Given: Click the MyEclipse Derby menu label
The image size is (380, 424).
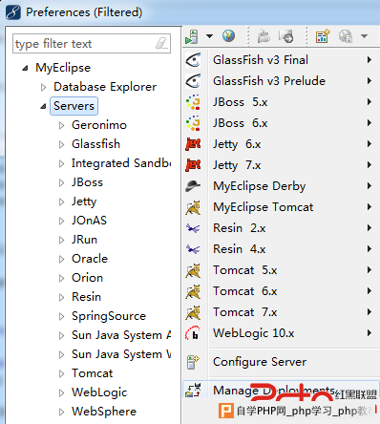Looking at the screenshot, I should click(260, 186).
